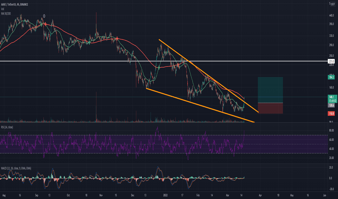Click the 2022 year label on time axis
This screenshot has height=199, width=338.
point(165,195)
